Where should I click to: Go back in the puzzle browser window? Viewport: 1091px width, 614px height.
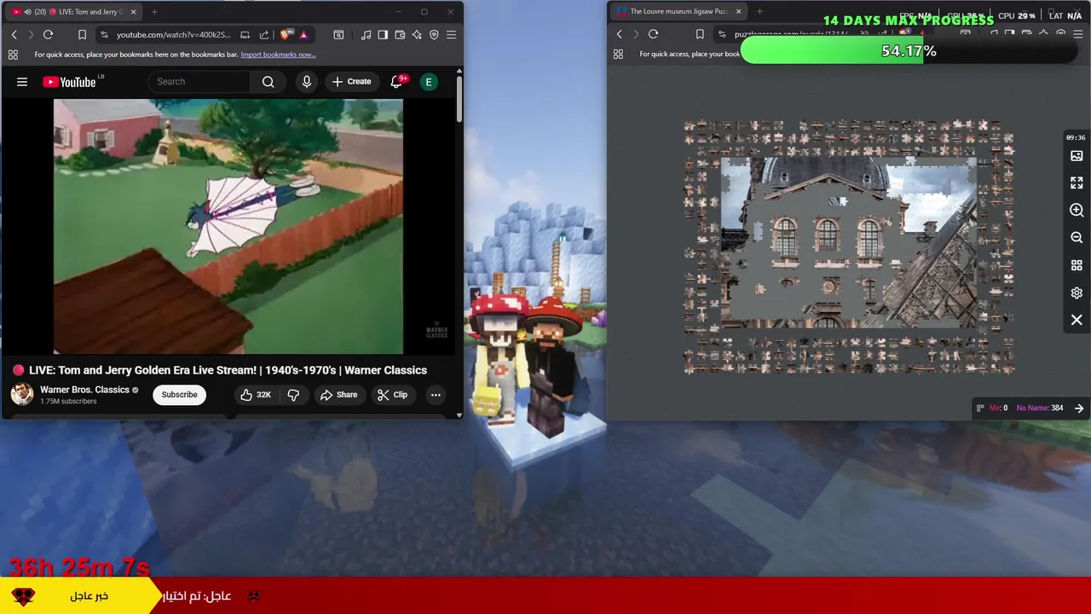click(x=620, y=34)
